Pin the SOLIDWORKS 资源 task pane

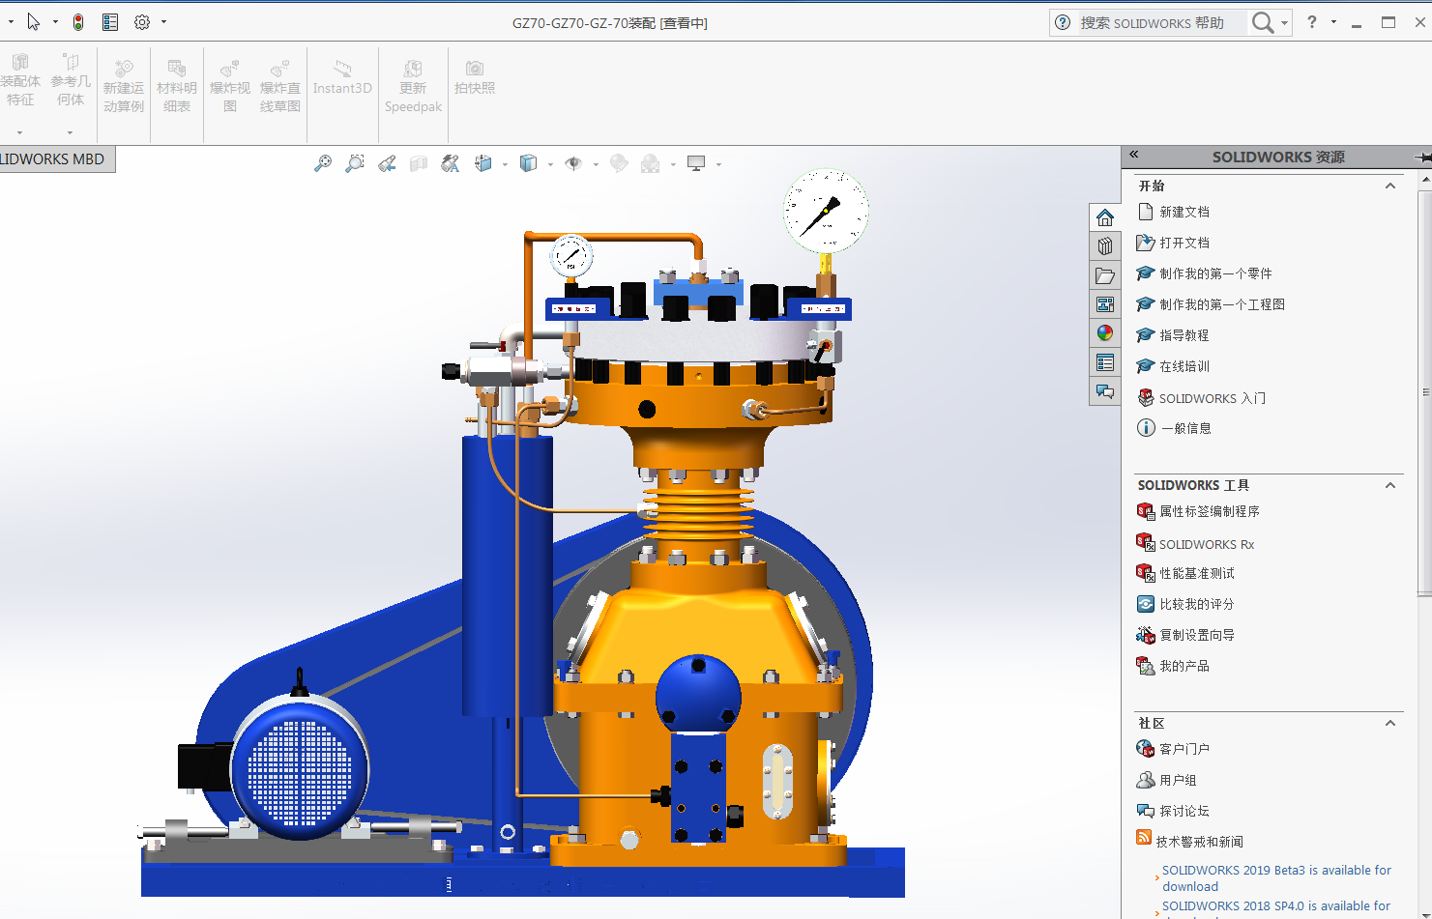pyautogui.click(x=1422, y=157)
